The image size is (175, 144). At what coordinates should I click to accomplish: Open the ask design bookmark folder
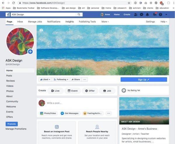tap(69, 8)
